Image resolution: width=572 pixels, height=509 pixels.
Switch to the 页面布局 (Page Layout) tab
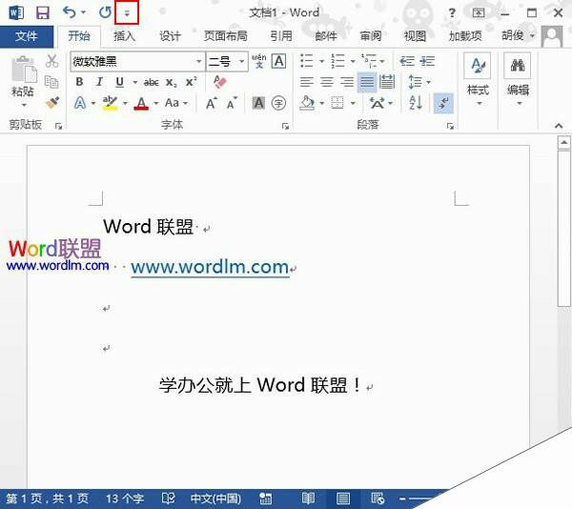[225, 36]
